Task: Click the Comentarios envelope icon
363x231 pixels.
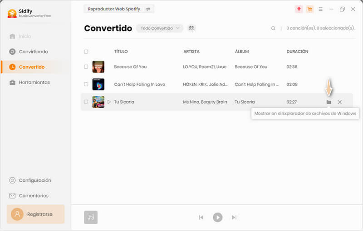Action: (x=12, y=196)
